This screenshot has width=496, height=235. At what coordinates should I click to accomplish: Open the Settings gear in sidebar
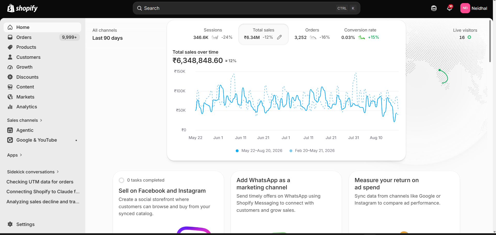[x=10, y=224]
